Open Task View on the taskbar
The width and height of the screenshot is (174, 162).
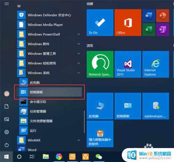(x=32, y=157)
